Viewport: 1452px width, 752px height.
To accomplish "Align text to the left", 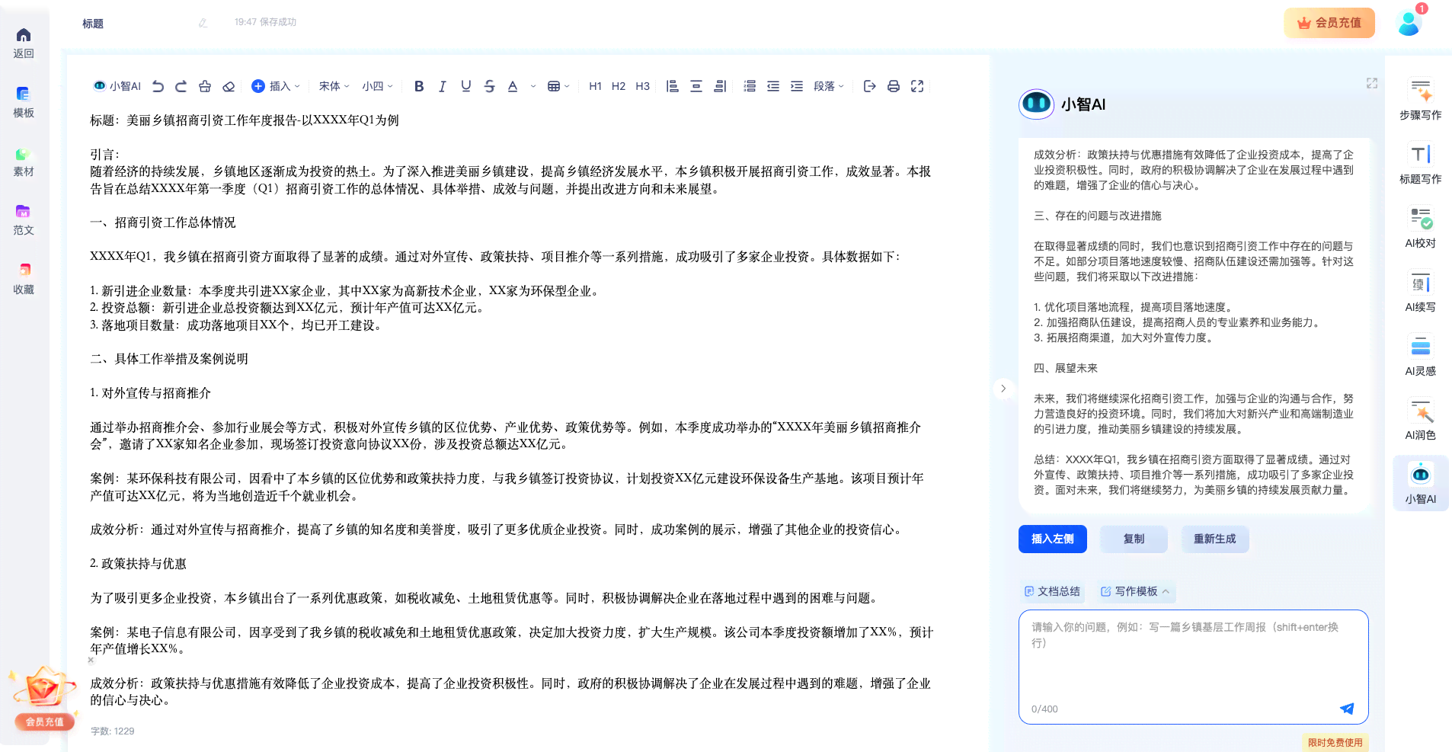I will point(673,86).
